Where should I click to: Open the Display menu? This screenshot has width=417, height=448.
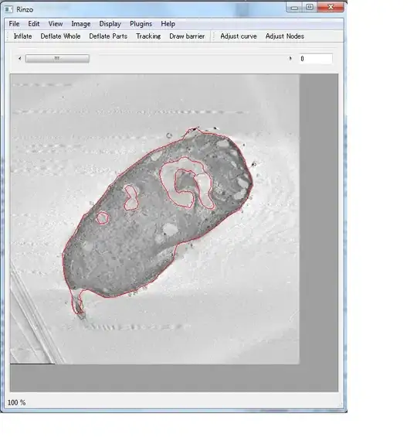[x=110, y=24]
